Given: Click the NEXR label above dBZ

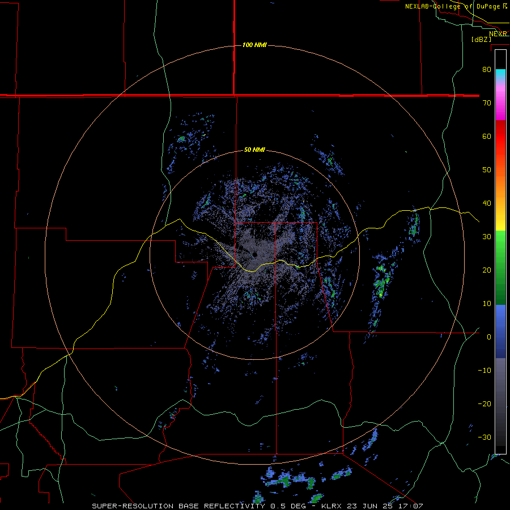Looking at the screenshot, I should [x=498, y=34].
